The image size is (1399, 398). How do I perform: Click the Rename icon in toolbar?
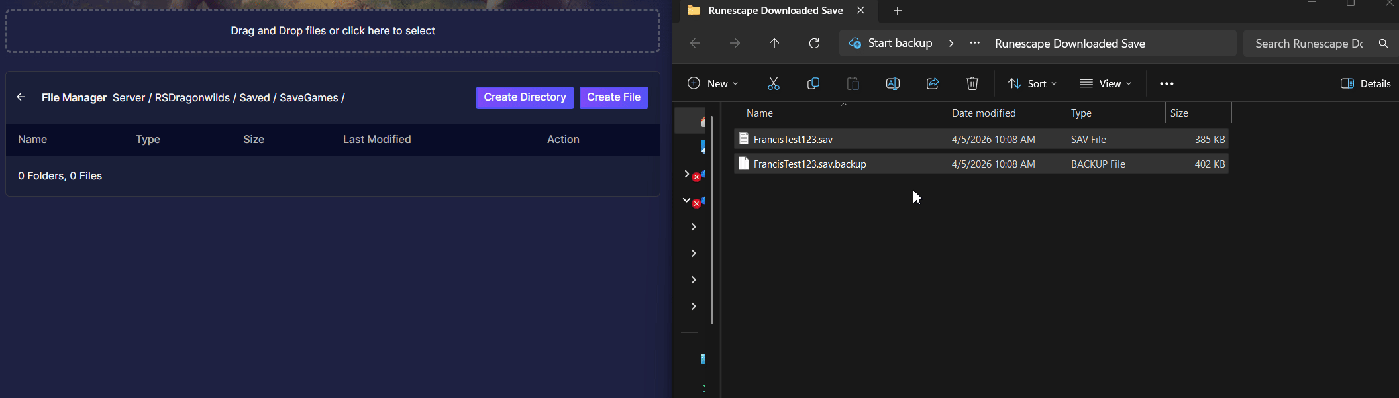892,83
